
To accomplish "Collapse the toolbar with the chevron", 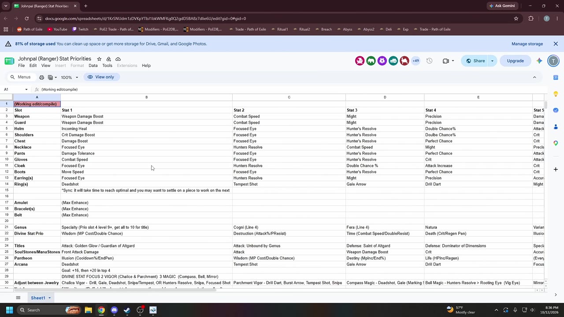I will [534, 77].
